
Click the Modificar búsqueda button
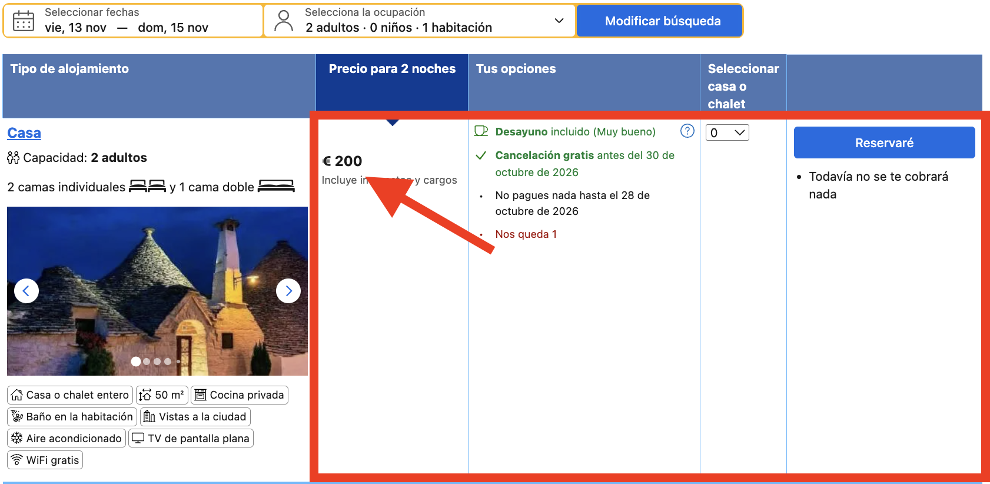click(662, 21)
